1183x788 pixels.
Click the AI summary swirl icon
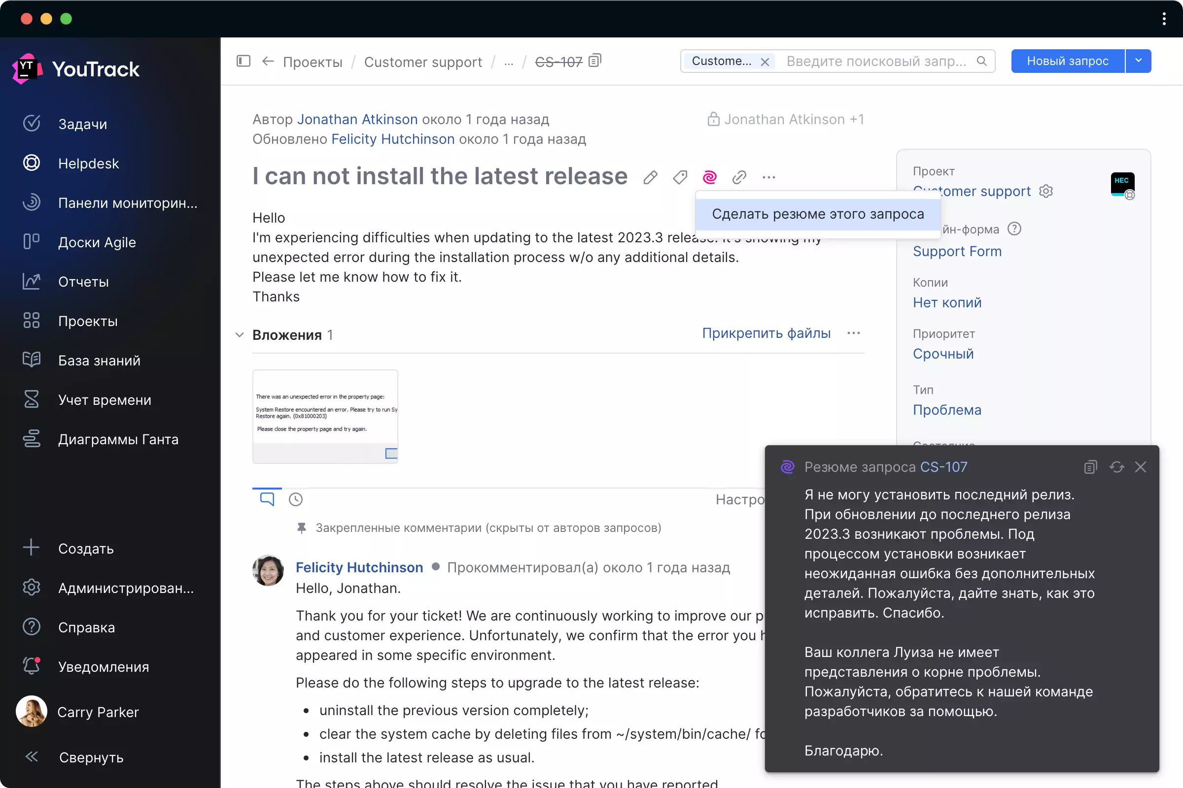point(709,177)
